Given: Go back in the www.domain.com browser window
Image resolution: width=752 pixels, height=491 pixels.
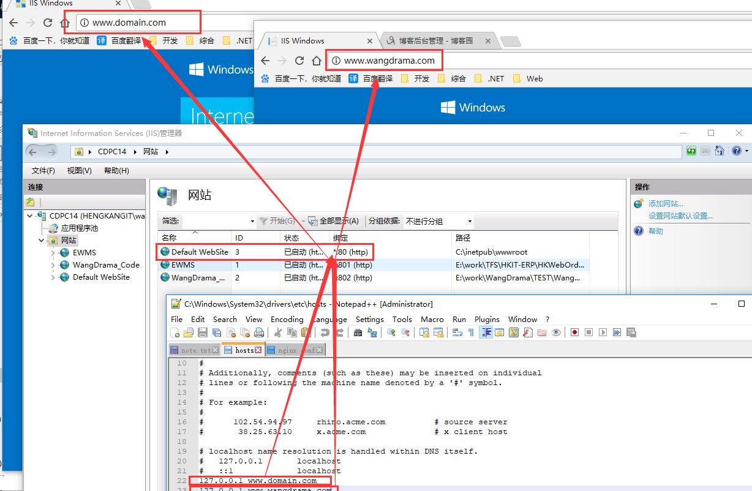Looking at the screenshot, I should tap(13, 23).
